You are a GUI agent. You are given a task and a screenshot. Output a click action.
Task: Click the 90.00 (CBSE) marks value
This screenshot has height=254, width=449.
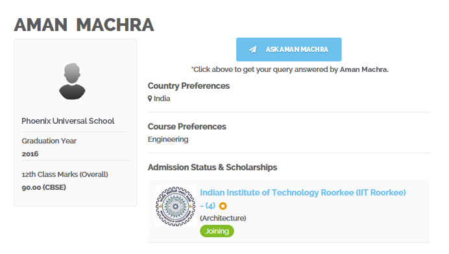(44, 187)
